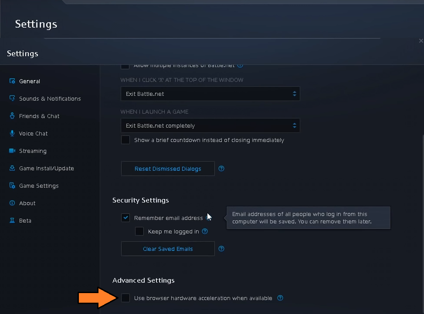
Task: Go to Streaming settings
Action: (33, 151)
